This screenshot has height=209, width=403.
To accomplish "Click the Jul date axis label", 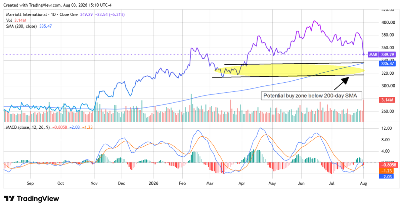I will pyautogui.click(x=331, y=184).
